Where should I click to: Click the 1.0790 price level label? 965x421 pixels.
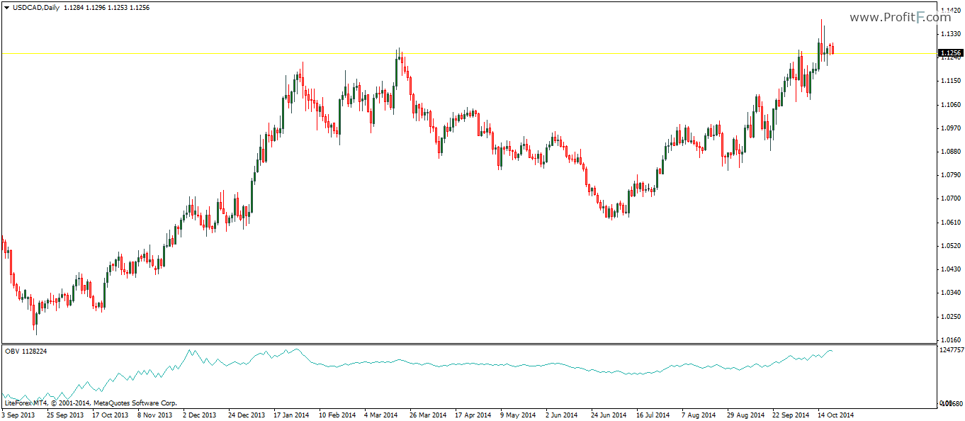point(949,175)
